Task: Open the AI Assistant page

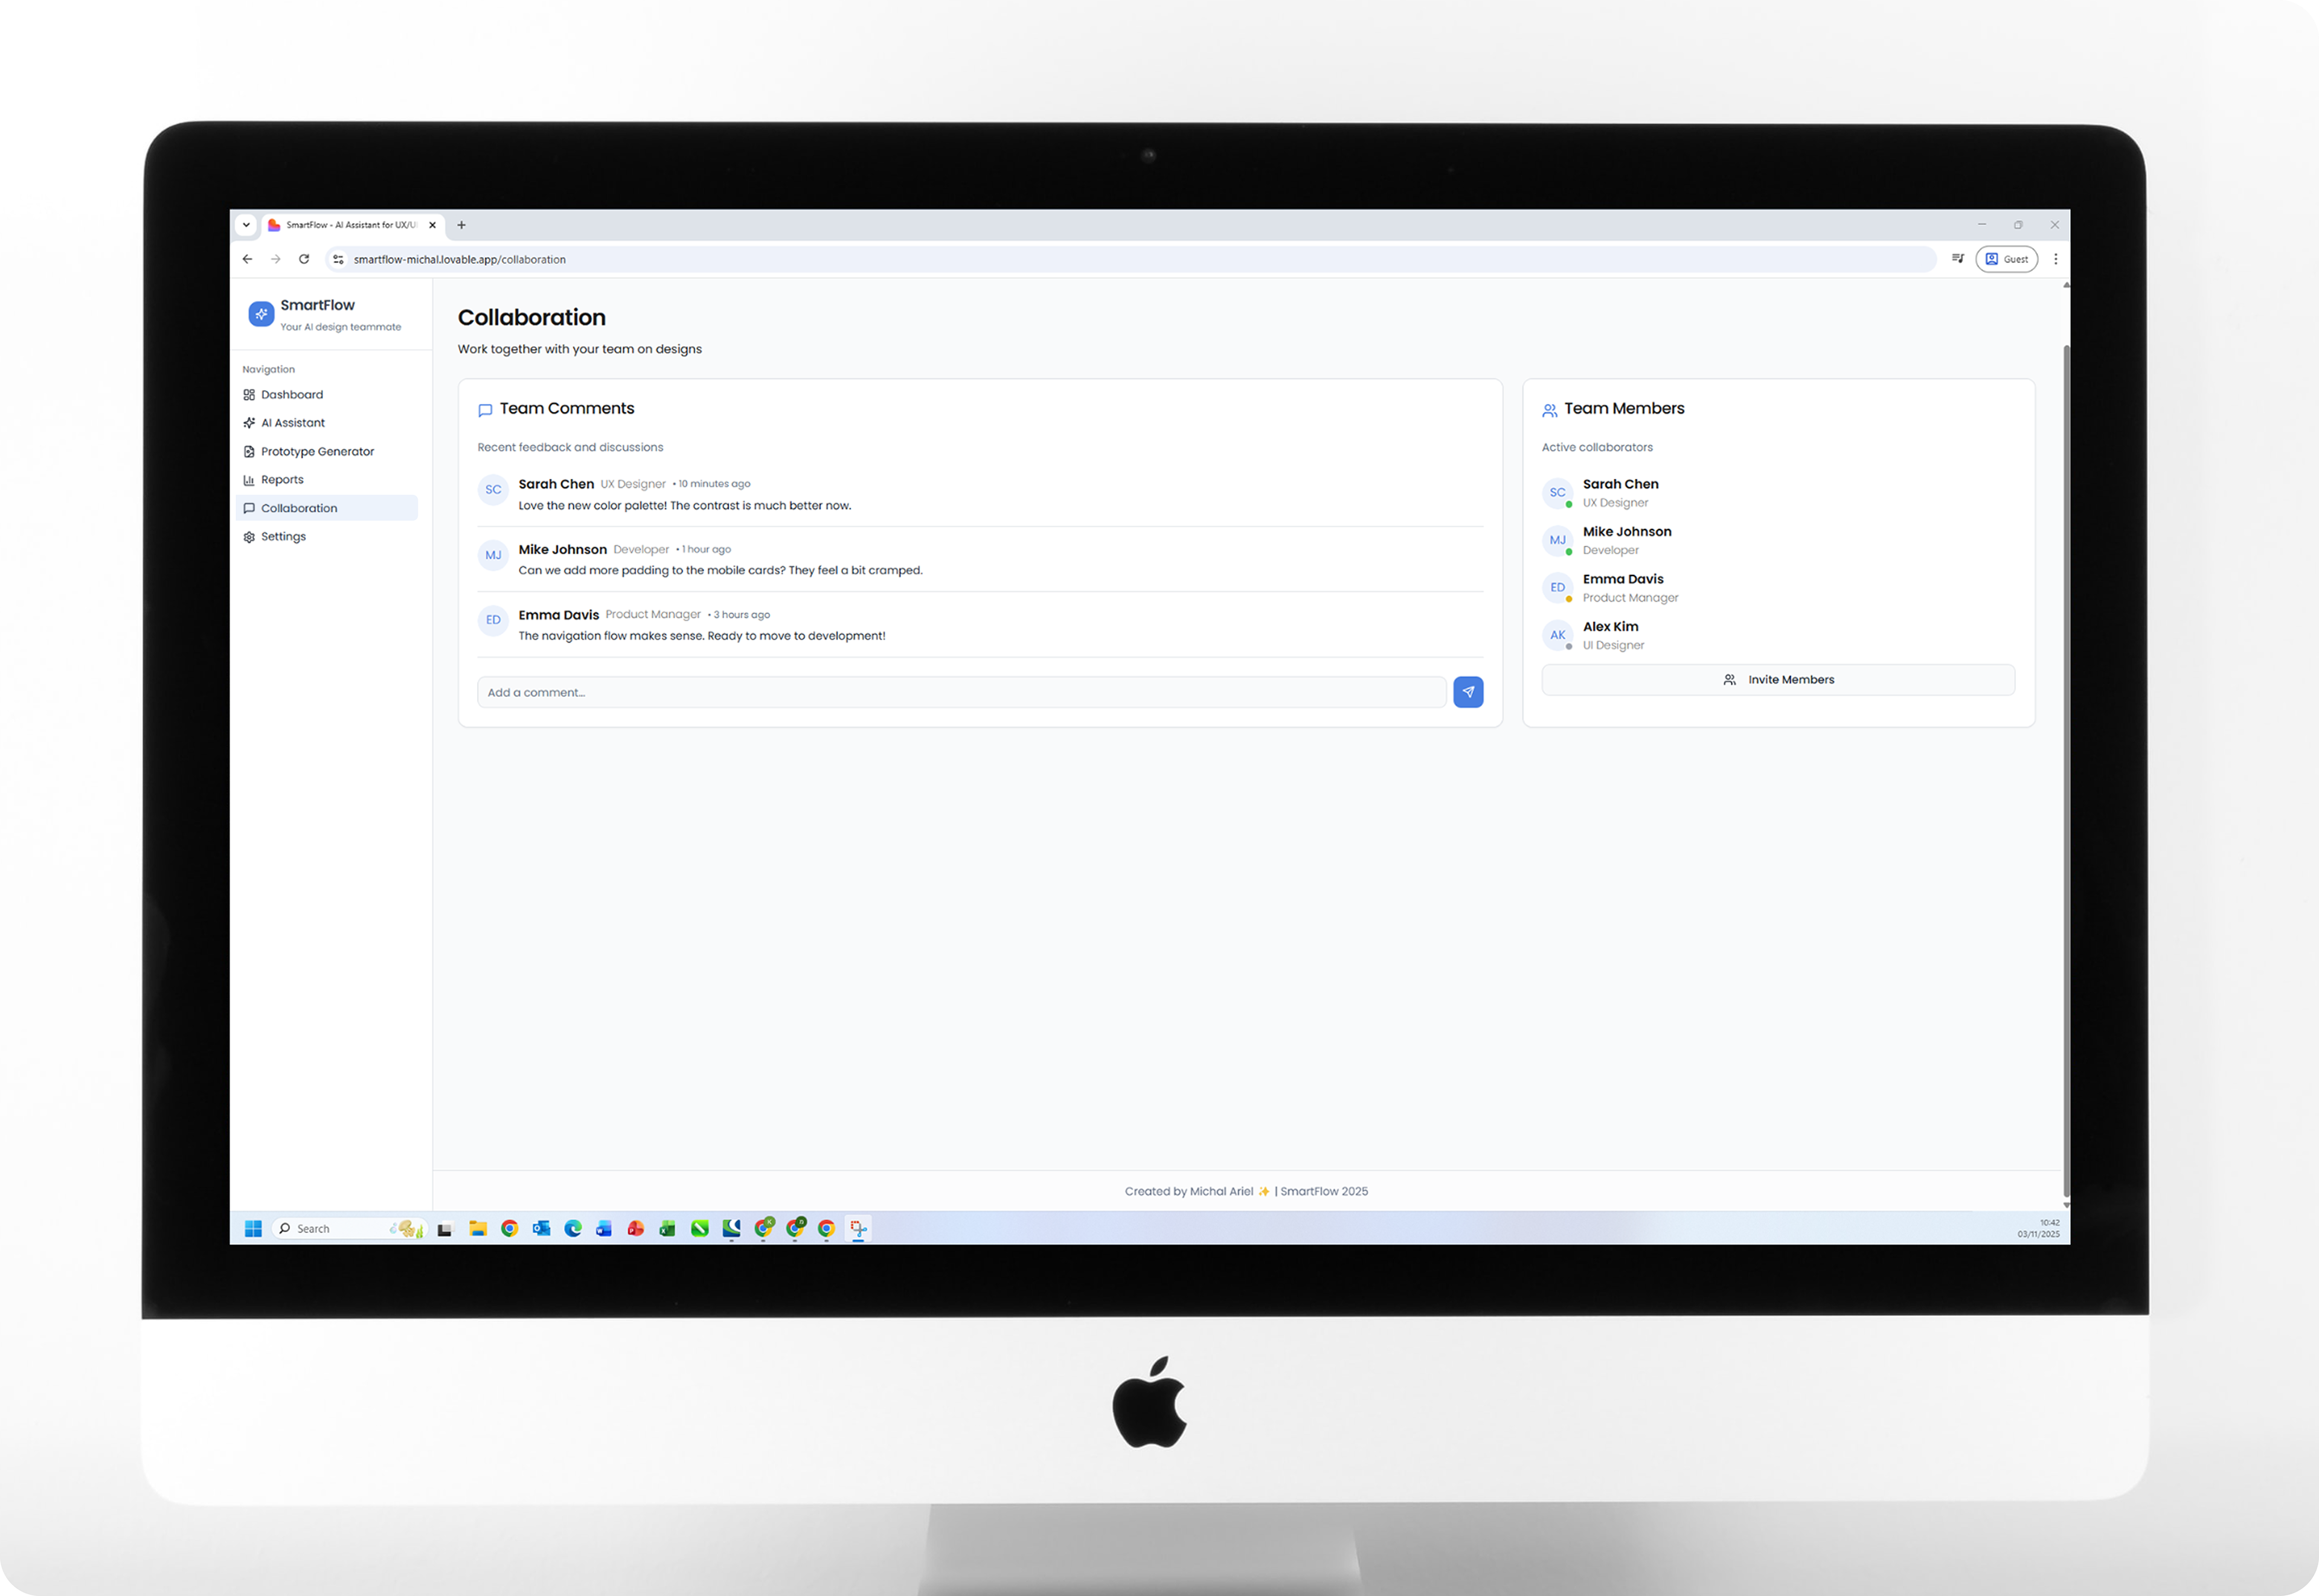Action: pos(292,423)
